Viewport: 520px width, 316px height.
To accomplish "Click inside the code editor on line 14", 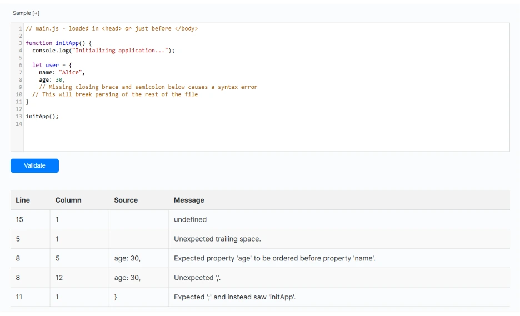I will pyautogui.click(x=266, y=124).
